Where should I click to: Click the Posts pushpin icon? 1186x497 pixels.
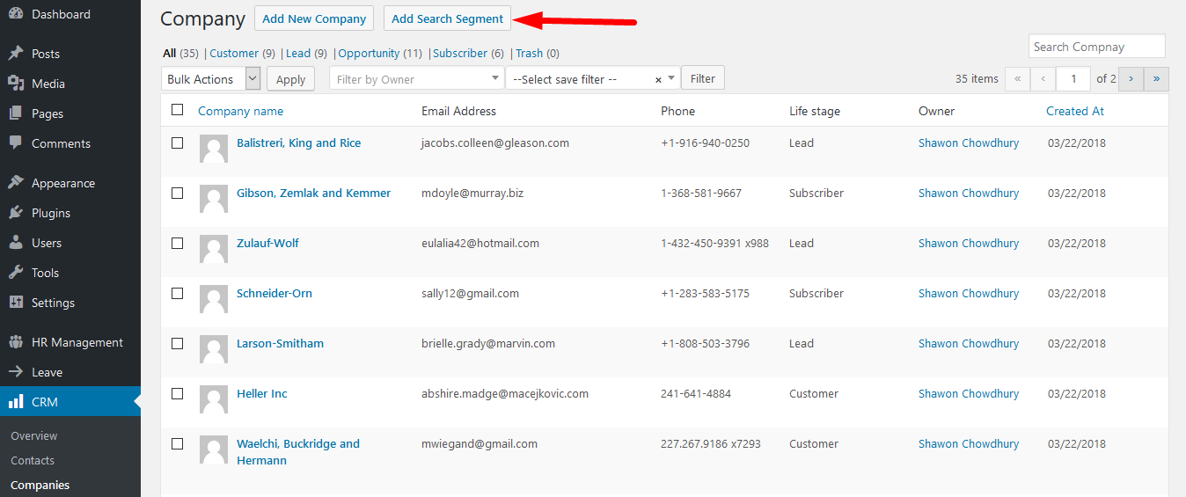16,54
